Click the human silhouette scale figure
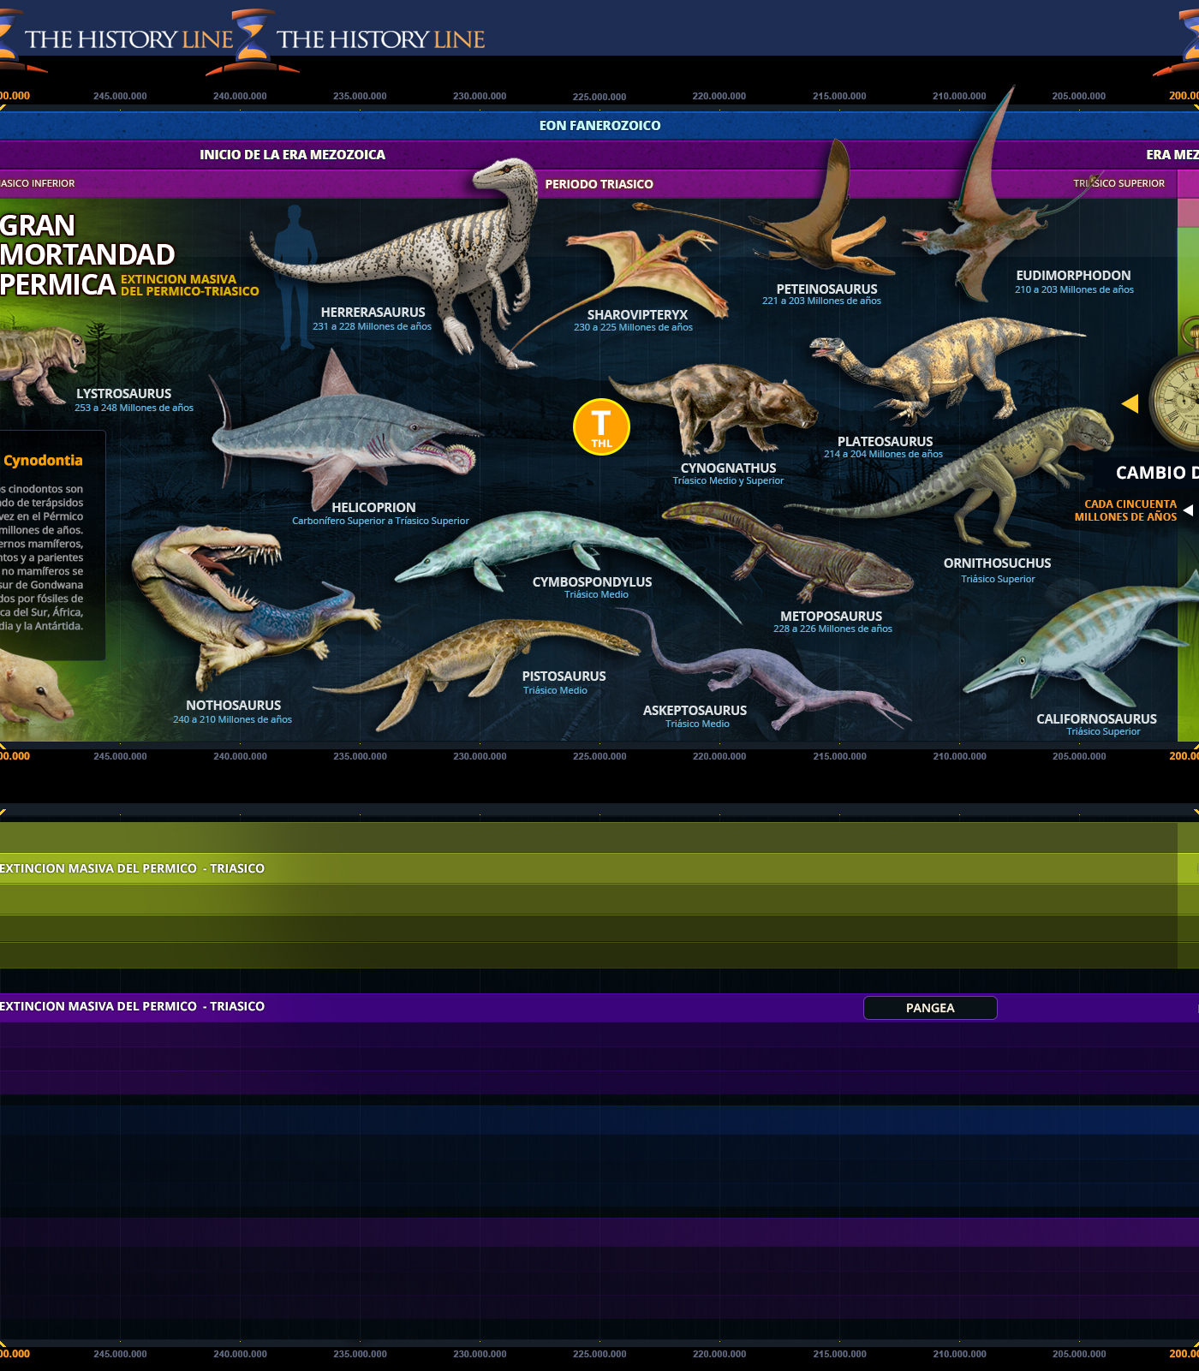The image size is (1199, 1371). 295,276
